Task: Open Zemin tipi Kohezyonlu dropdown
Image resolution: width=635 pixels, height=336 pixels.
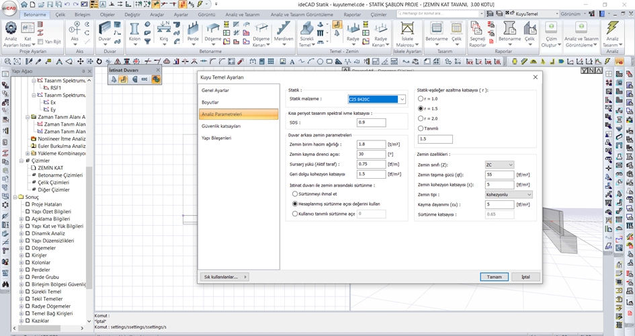Action: (509, 194)
